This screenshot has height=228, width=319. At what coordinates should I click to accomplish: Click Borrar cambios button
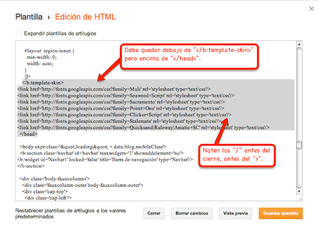191,214
